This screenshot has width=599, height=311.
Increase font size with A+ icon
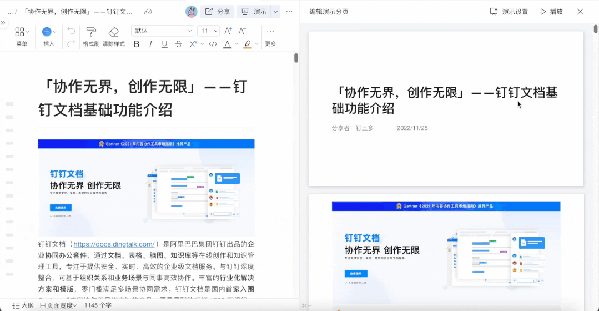228,31
